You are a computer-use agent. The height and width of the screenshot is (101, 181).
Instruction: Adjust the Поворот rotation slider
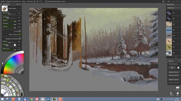click(8, 46)
